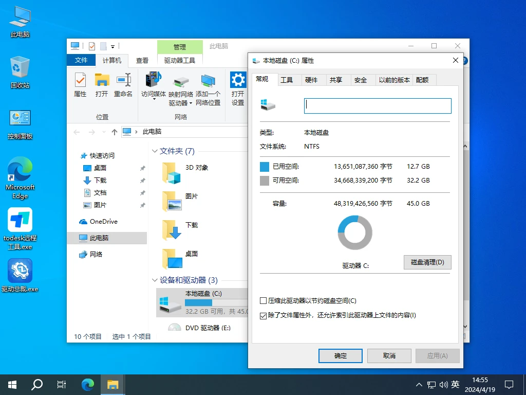Click the 重命名 (Rename) ribbon icon
Screen dimensions: 526x395
click(123, 85)
